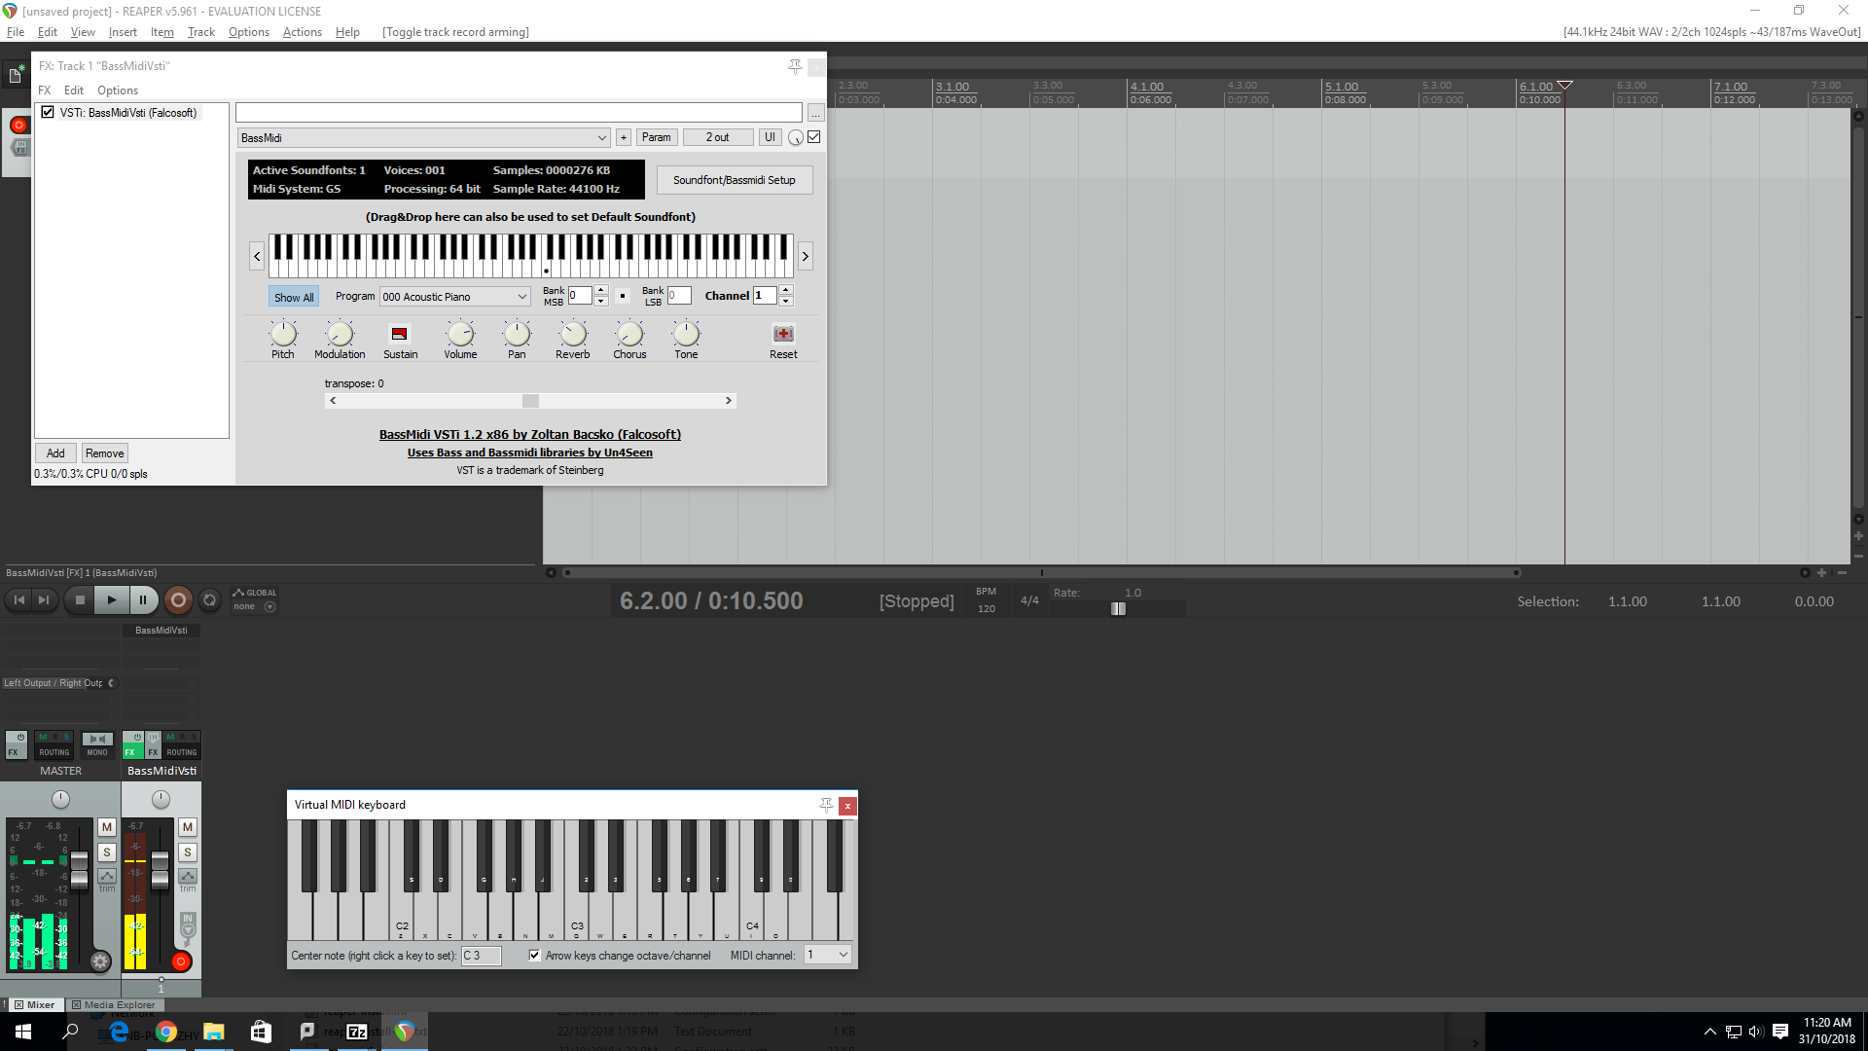Increase the Bank MSB value
Screen dimensions: 1868x1051
point(601,290)
